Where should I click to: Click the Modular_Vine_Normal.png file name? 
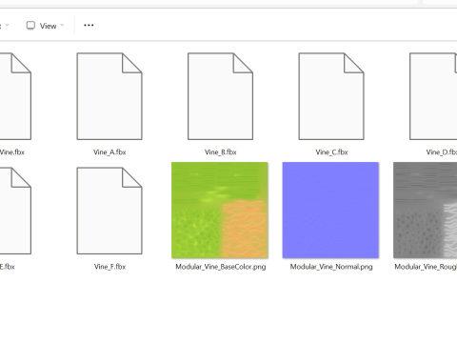pyautogui.click(x=331, y=267)
